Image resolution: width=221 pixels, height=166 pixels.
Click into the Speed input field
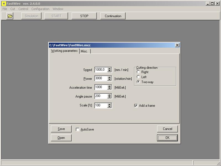click(x=101, y=70)
